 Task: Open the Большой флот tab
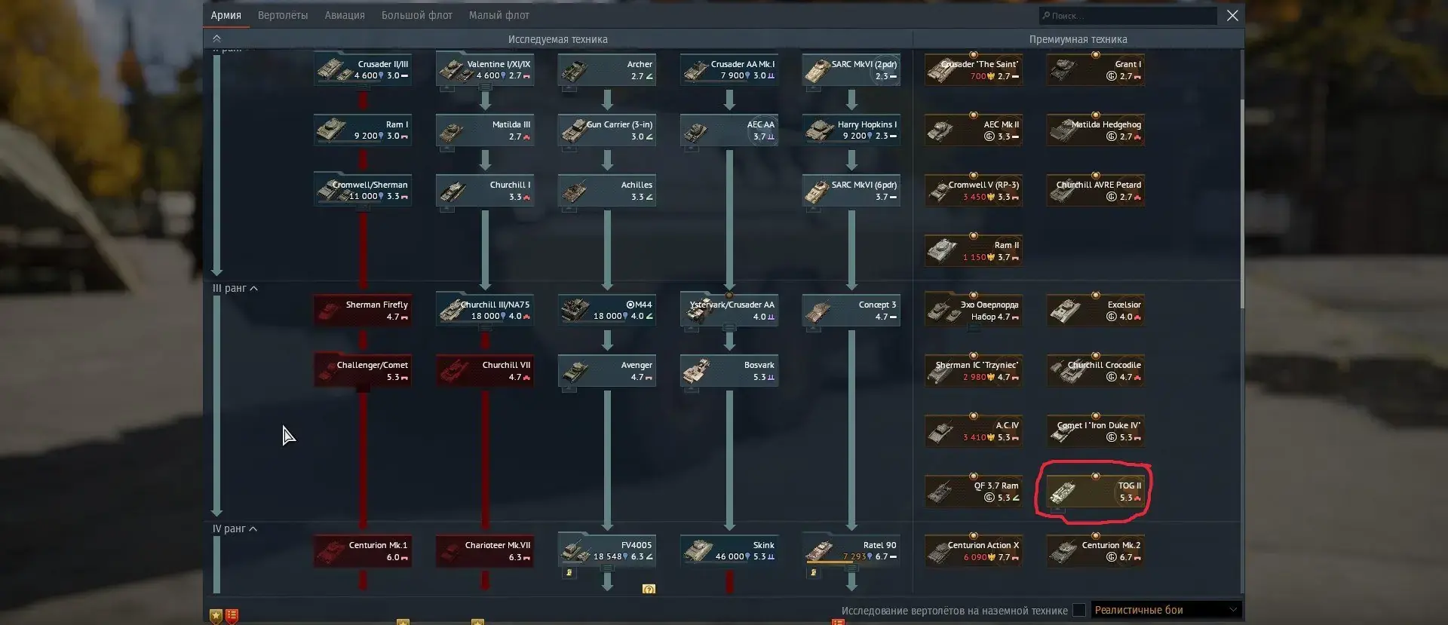pos(417,15)
